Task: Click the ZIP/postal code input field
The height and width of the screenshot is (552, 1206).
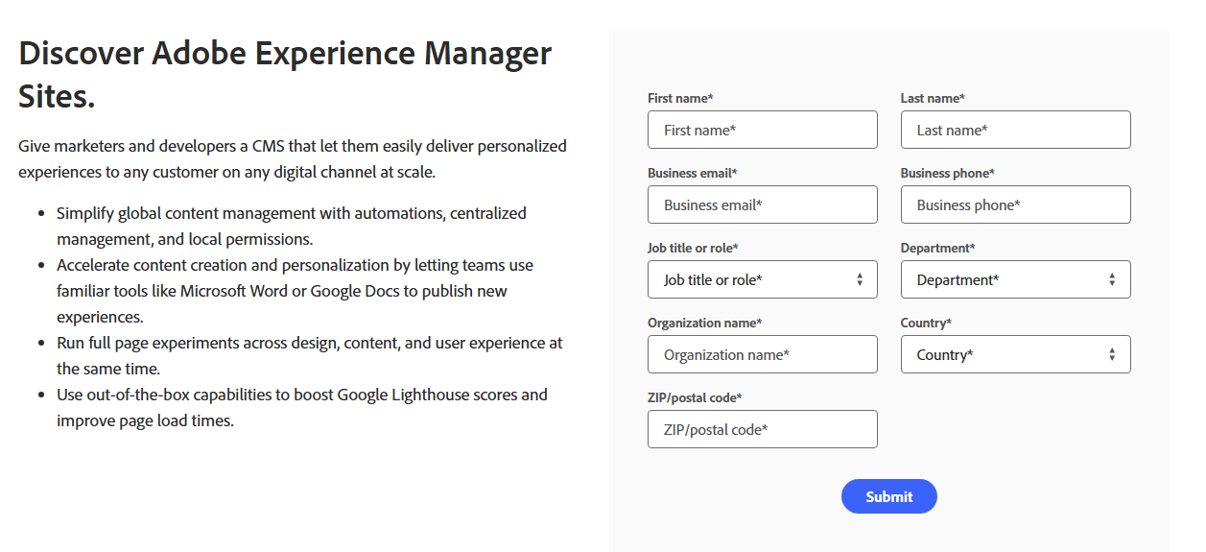Action: pyautogui.click(x=763, y=429)
